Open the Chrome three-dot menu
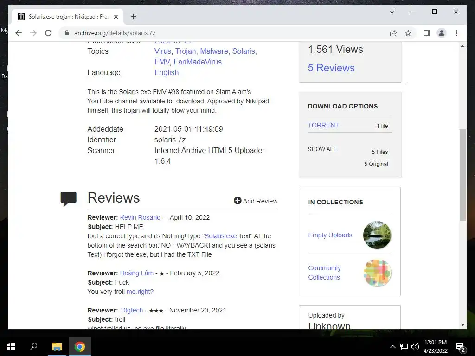475x356 pixels. coord(456,33)
